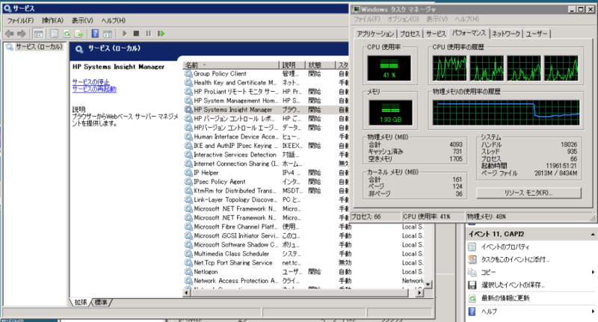Select the HP System Management Hom... service
Image resolution: width=598 pixels, height=322 pixels.
point(266,101)
